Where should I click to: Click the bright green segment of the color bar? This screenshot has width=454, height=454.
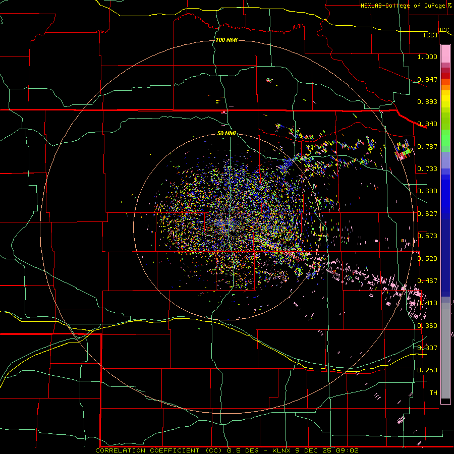click(445, 138)
